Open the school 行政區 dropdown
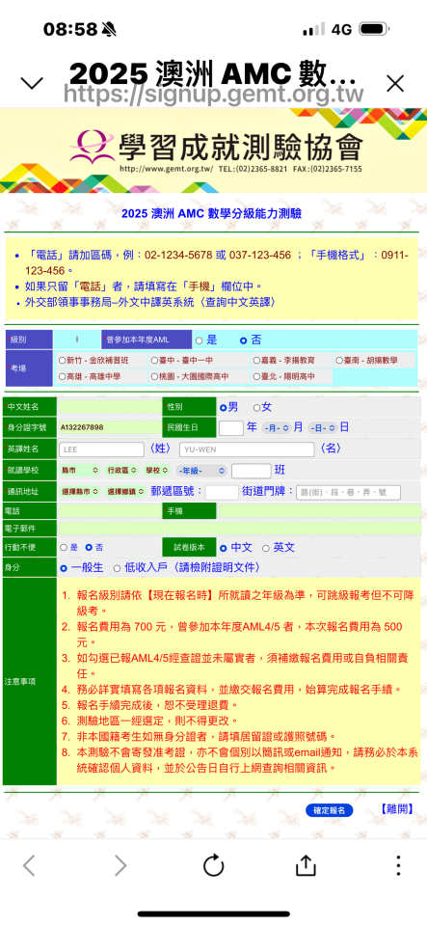Screen dimensions: 427x926 click(x=122, y=471)
